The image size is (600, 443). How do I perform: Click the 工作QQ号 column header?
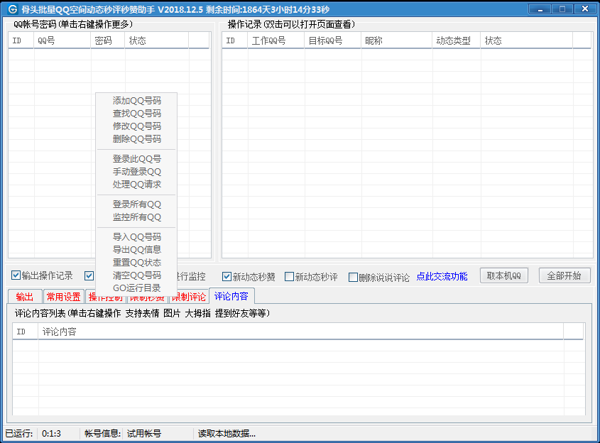(276, 40)
